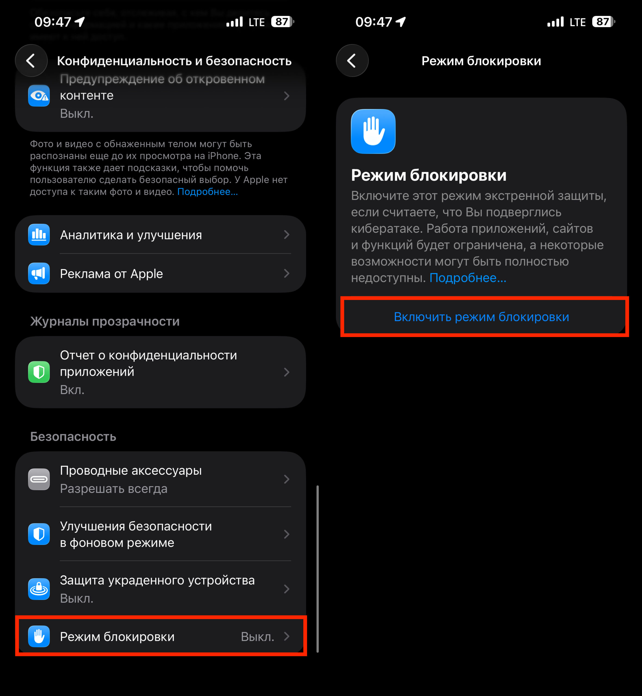The image size is (642, 696).
Task: Tap the Проводные аксессуары connector icon
Action: point(39,479)
